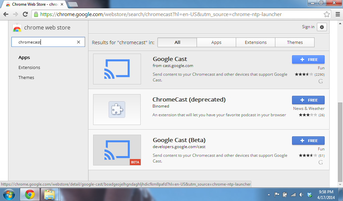Choose Apps in the left sidebar
Screen dimensions: 343x201
point(24,58)
